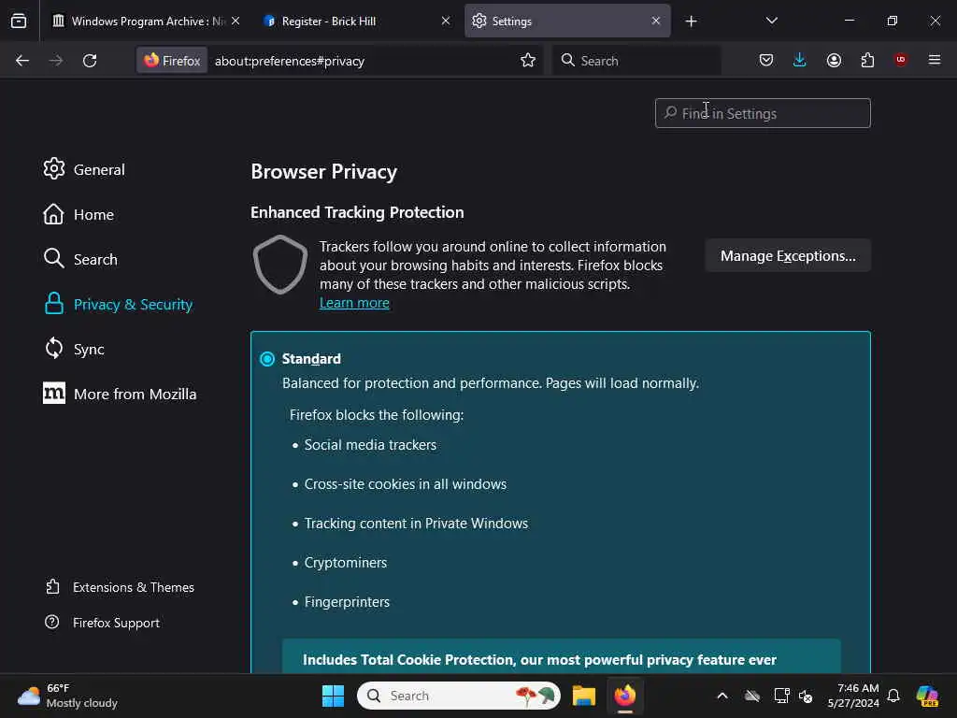Click Total Cookie Protection banner text
This screenshot has height=718, width=957.
coord(539,659)
